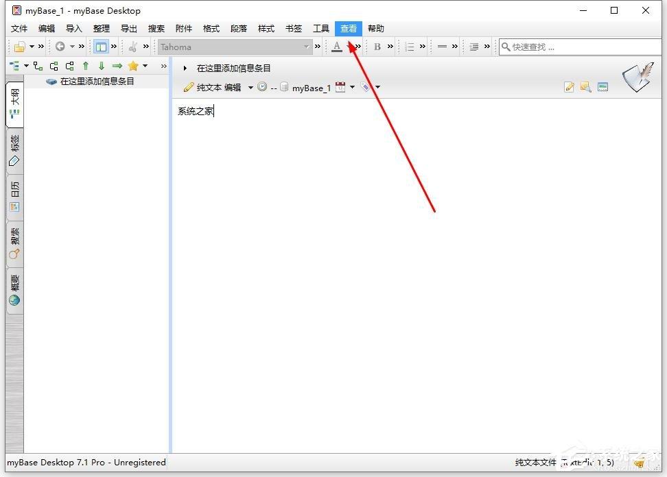667x477 pixels.
Task: Open the 导出 menu
Action: tap(129, 29)
